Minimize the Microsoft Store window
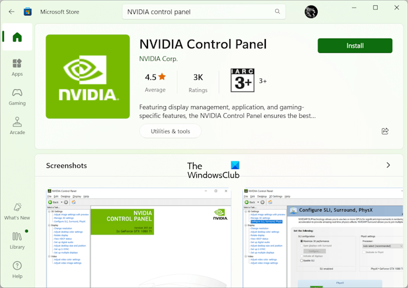The height and width of the screenshot is (288, 408). coord(354,8)
